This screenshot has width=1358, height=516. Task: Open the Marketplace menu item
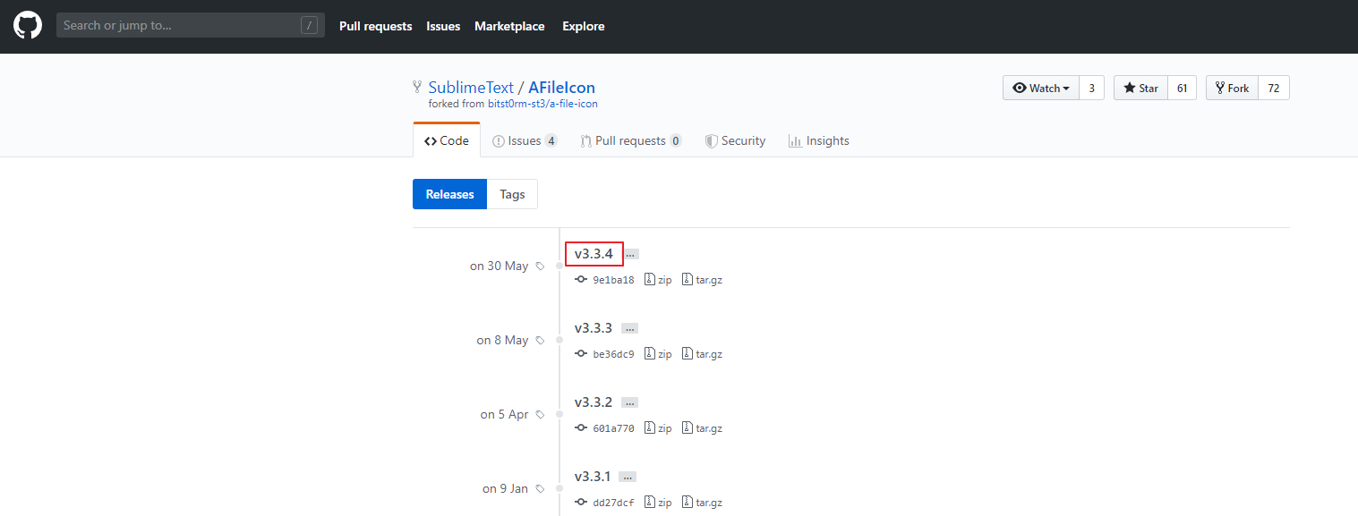coord(508,26)
